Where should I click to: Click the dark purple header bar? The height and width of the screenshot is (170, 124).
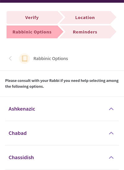pos(62,1)
